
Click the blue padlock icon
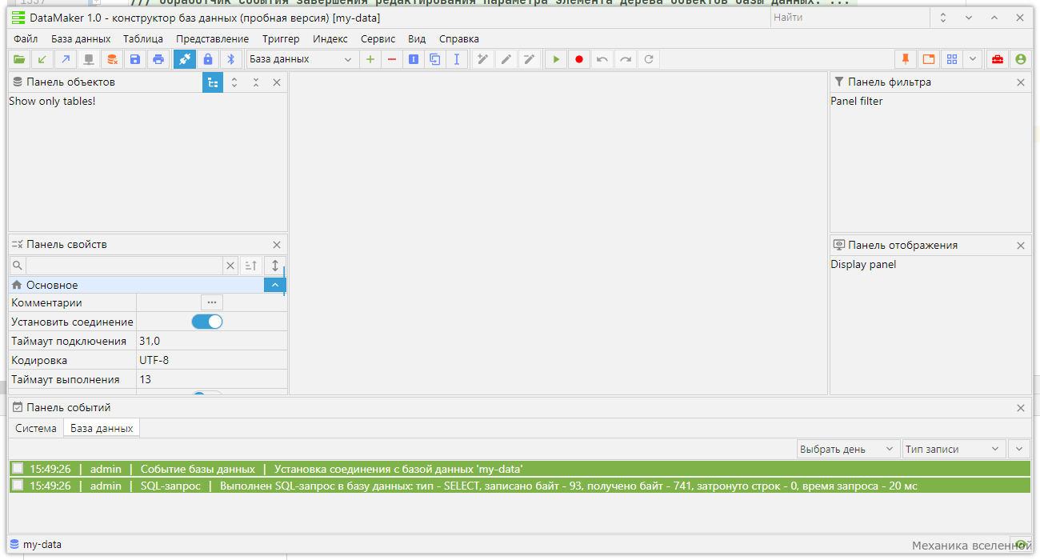pyautogui.click(x=208, y=59)
